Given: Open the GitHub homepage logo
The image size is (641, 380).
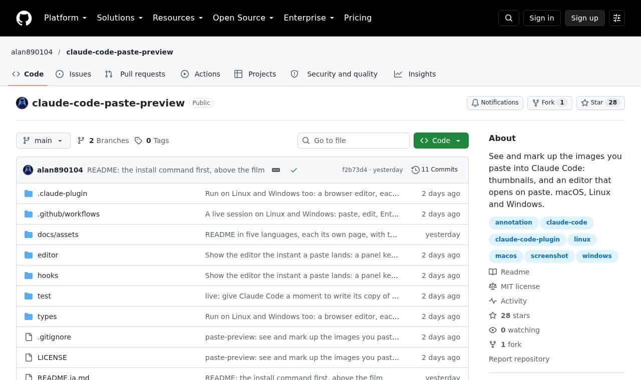Looking at the screenshot, I should click(x=24, y=18).
